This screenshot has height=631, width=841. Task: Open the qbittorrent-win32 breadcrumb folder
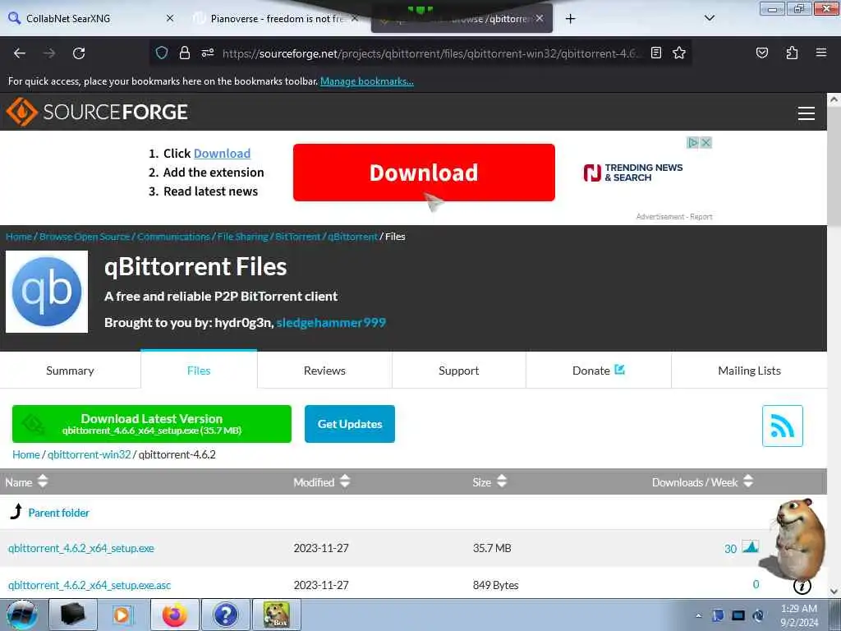click(x=89, y=454)
